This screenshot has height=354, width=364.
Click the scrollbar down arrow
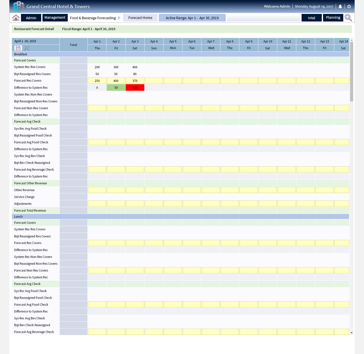(x=351, y=333)
